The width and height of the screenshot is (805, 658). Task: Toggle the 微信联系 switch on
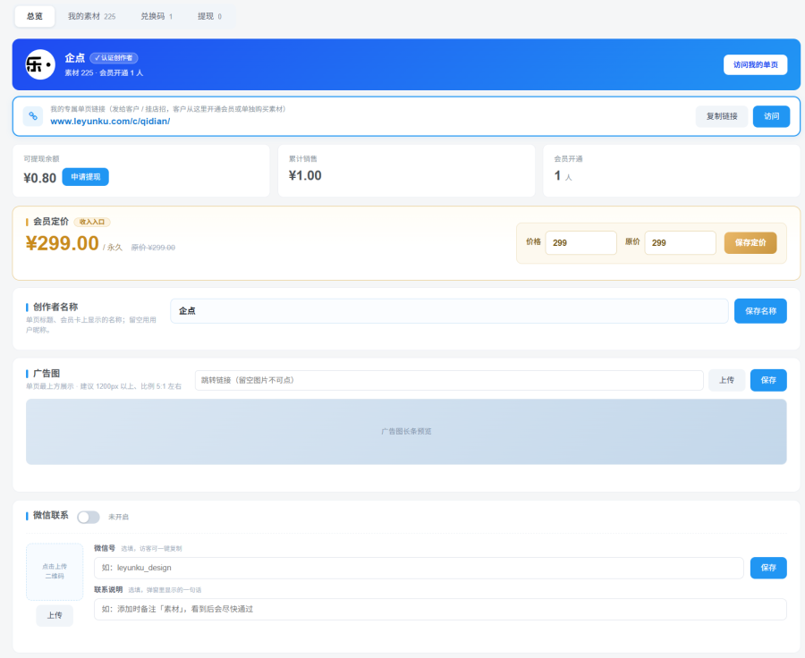(89, 517)
